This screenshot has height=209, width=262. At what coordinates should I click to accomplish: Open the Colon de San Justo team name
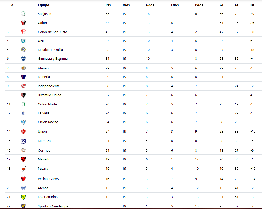[x=52, y=32]
